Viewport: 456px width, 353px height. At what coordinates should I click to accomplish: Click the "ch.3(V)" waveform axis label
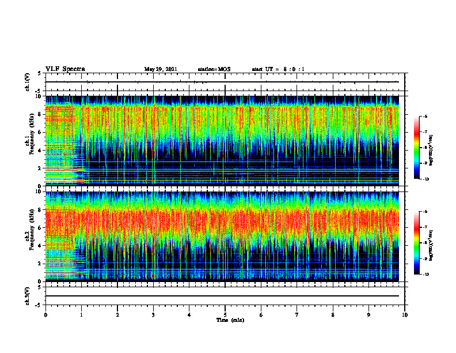point(27,296)
